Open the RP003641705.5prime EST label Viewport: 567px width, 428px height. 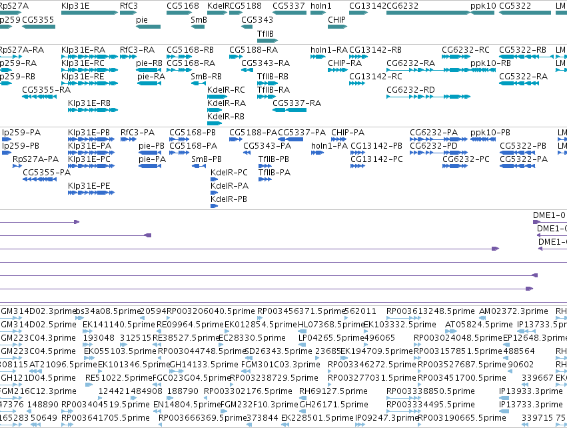pyautogui.click(x=105, y=418)
